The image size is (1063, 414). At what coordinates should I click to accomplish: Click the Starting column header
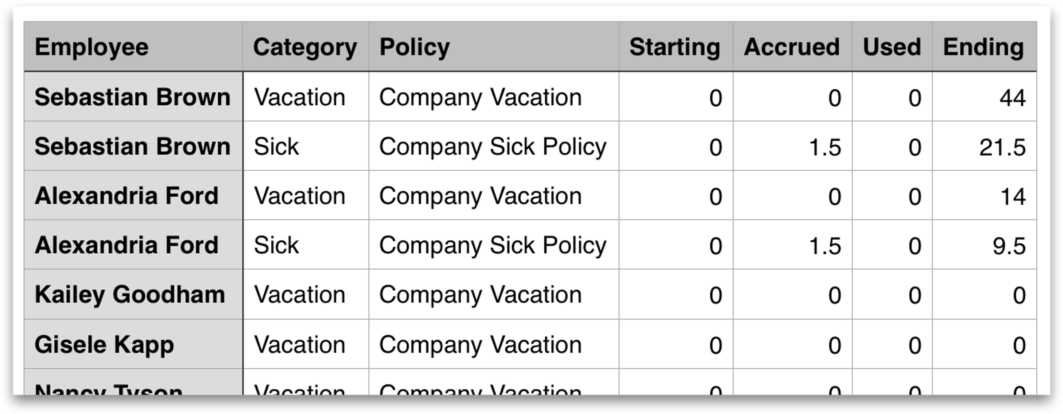[x=676, y=46]
